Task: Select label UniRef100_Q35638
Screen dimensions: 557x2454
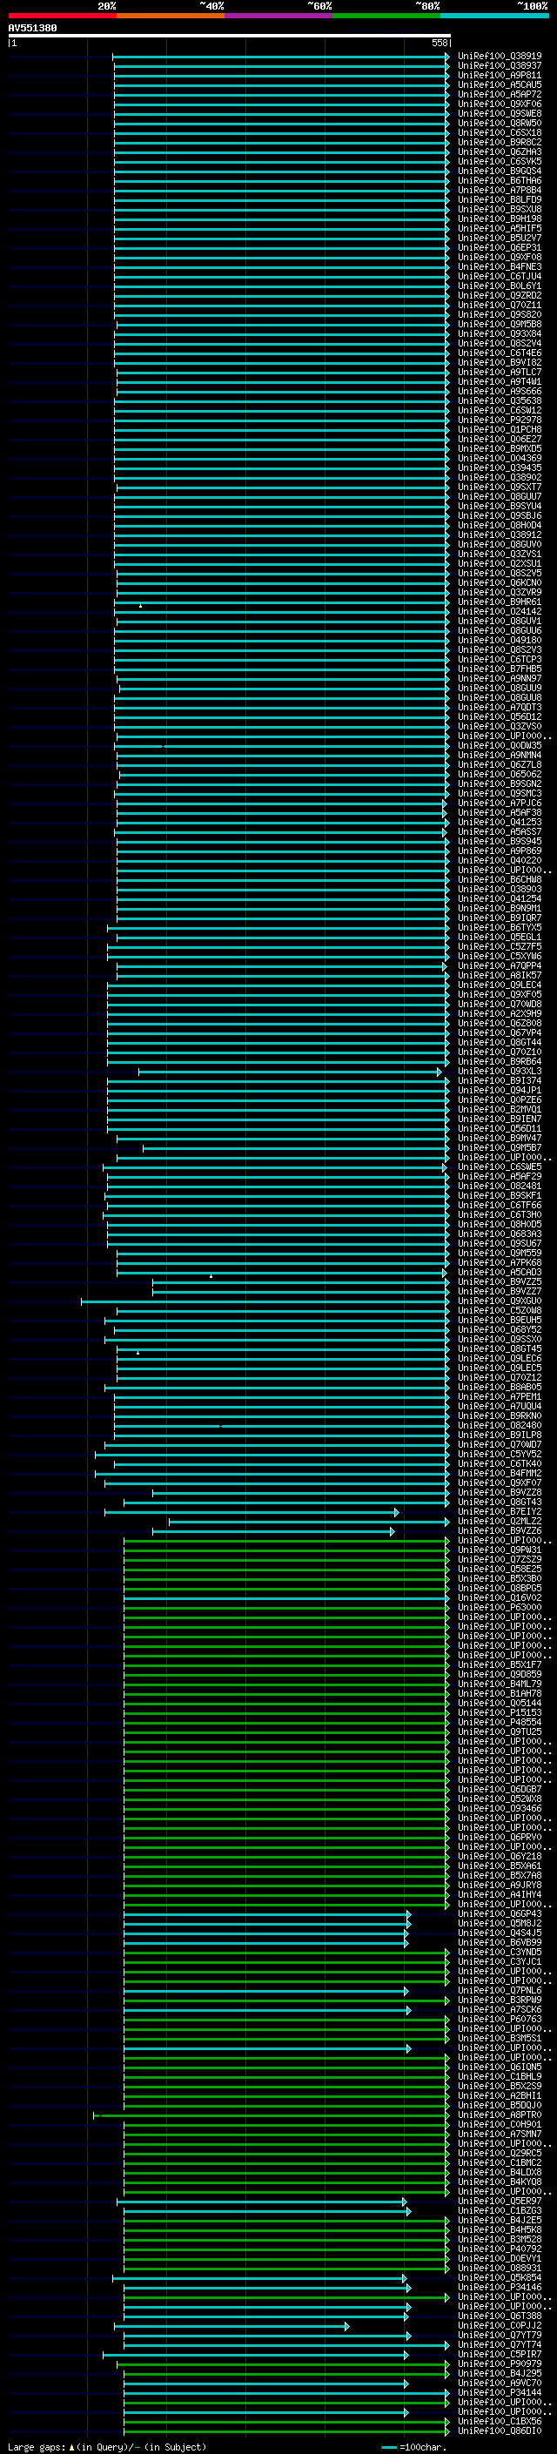Action: click(x=500, y=401)
